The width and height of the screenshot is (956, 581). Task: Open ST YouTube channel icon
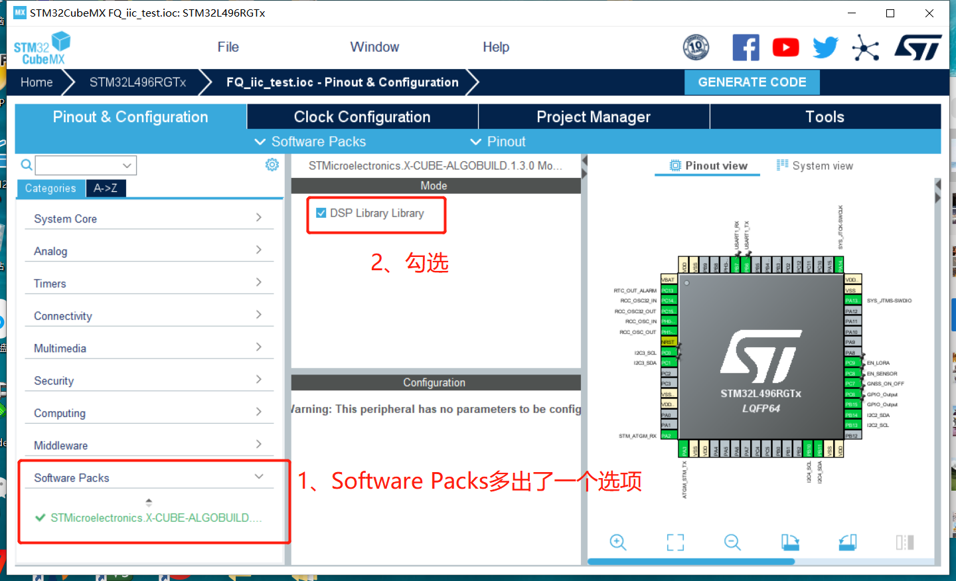click(x=785, y=47)
